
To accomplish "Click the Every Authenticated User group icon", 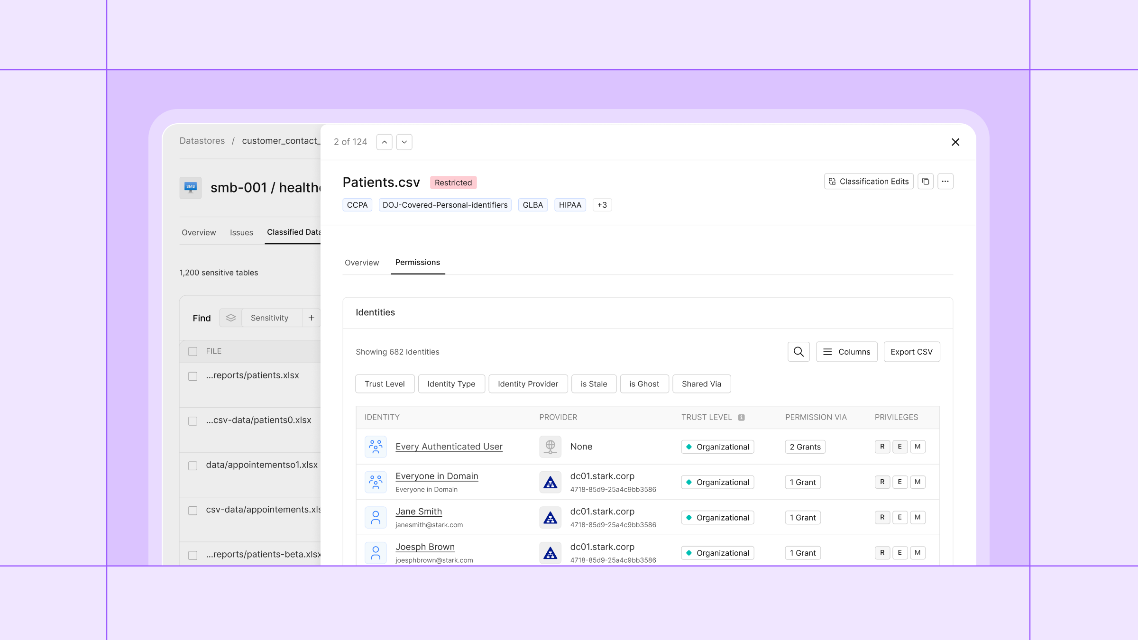I will tap(376, 447).
